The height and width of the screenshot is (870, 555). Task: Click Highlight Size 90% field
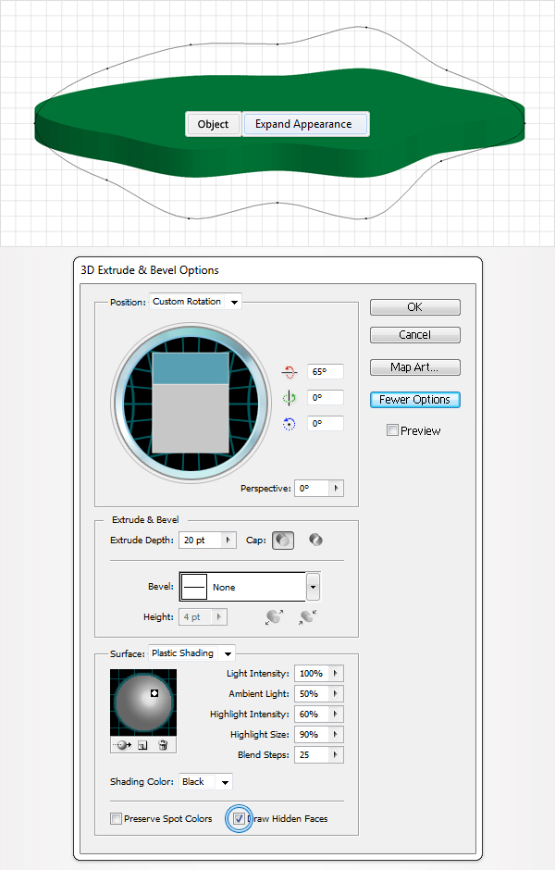[312, 734]
